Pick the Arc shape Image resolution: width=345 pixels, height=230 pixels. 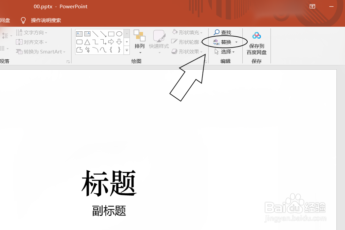coord(95,50)
